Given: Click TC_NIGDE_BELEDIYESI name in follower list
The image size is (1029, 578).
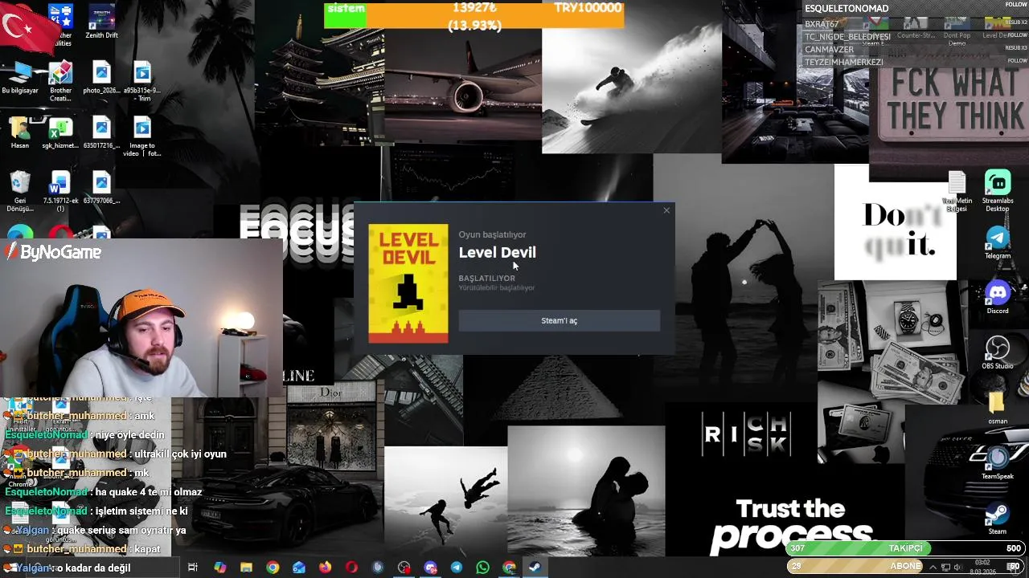Looking at the screenshot, I should pos(847,37).
